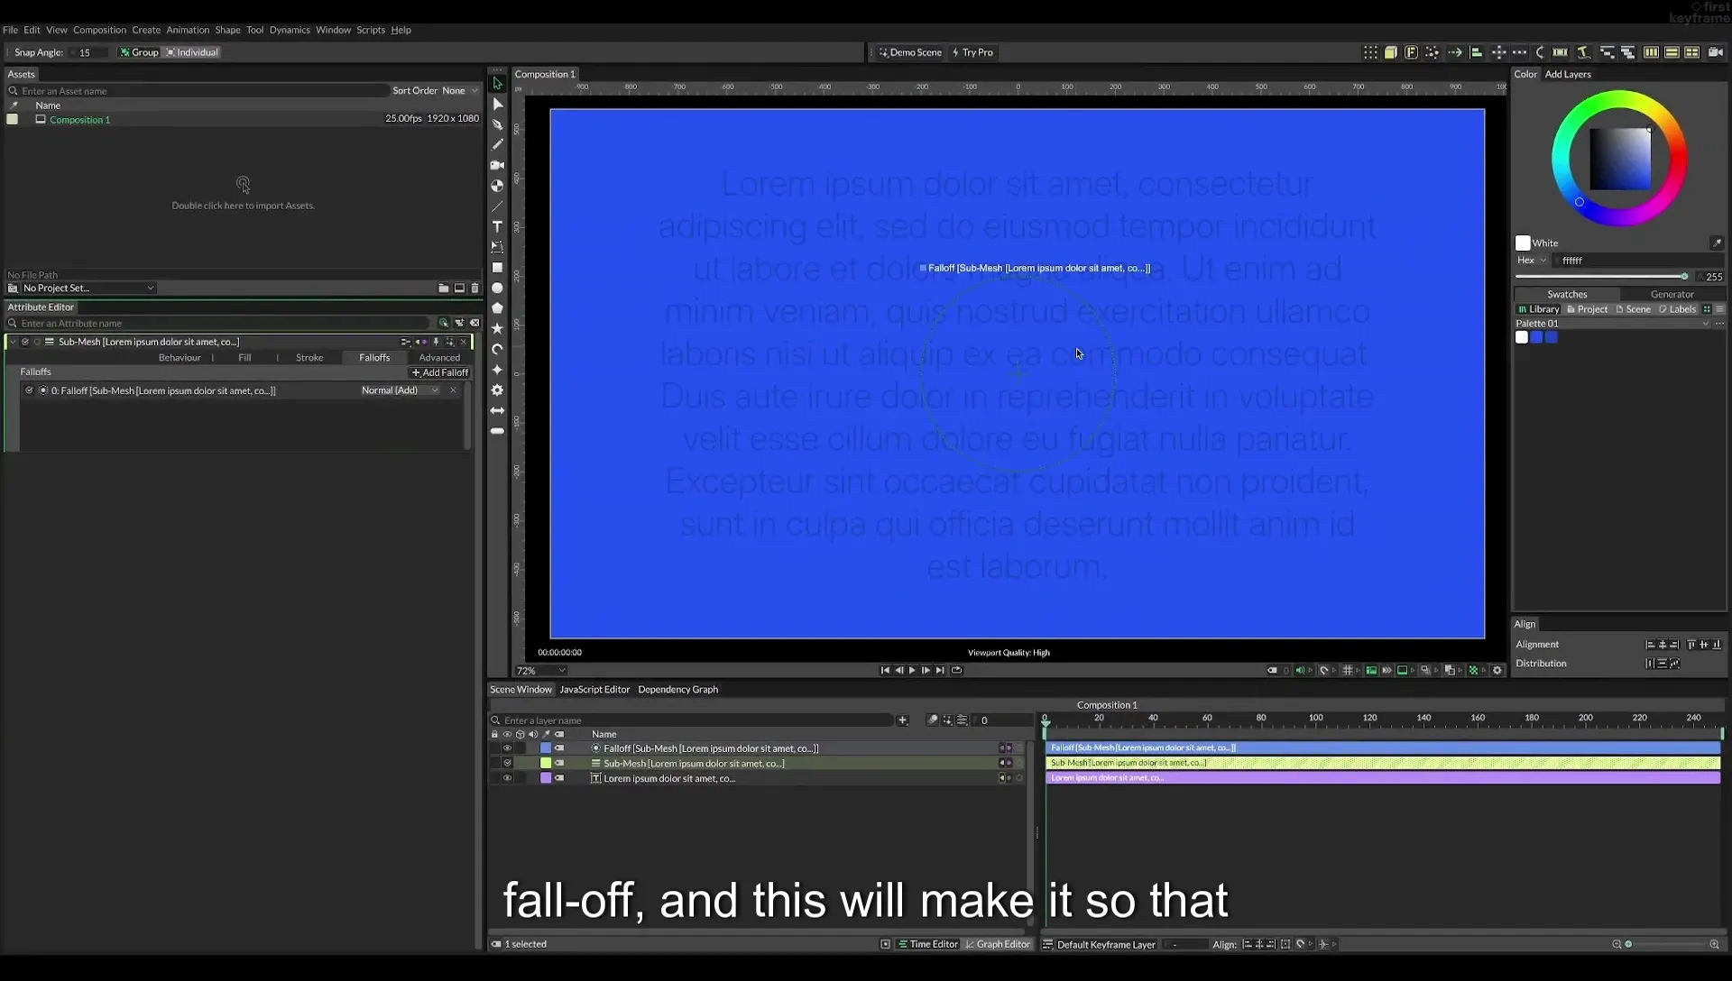The width and height of the screenshot is (1732, 981).
Task: Click the Play button in viewport
Action: pos(912,670)
